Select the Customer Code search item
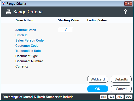134x101 pixels. tap(27, 46)
